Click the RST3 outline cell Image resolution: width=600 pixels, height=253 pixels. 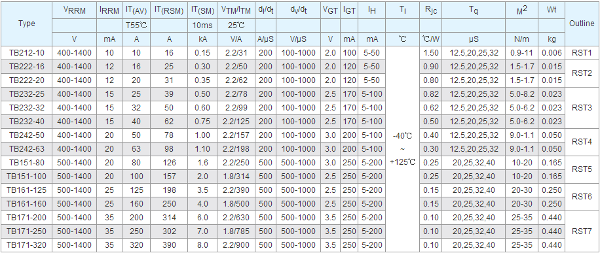pos(582,108)
